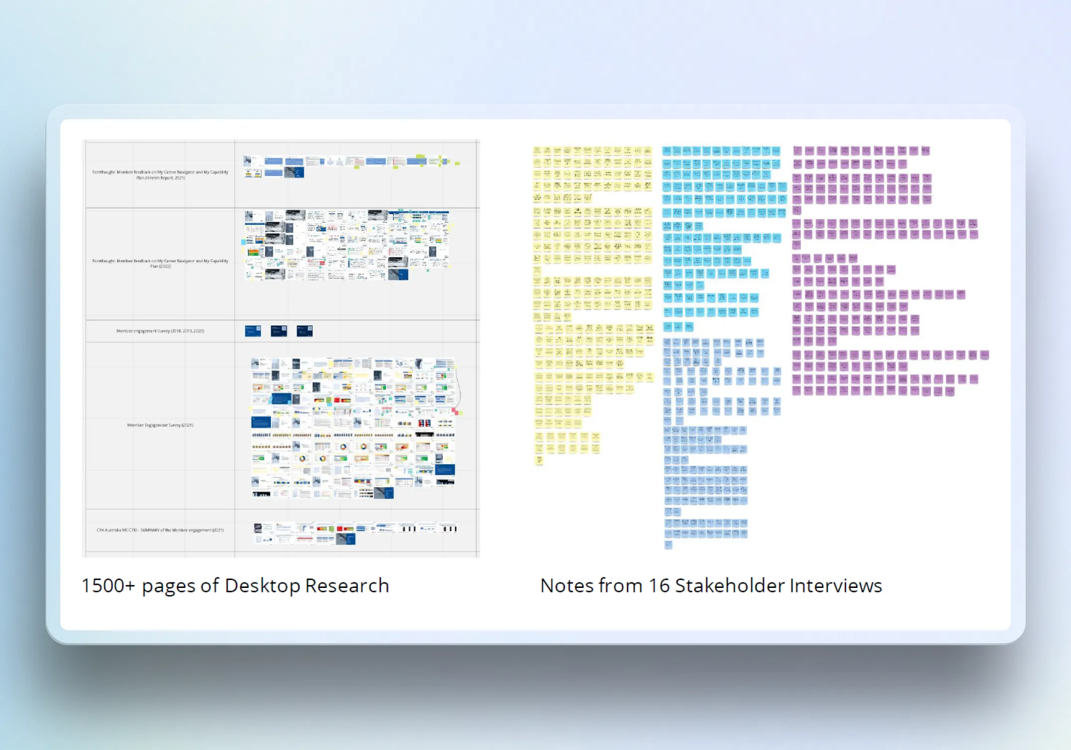The width and height of the screenshot is (1071, 750).
Task: Click the CPA Australia ME CPD summary label
Action: pyautogui.click(x=160, y=530)
